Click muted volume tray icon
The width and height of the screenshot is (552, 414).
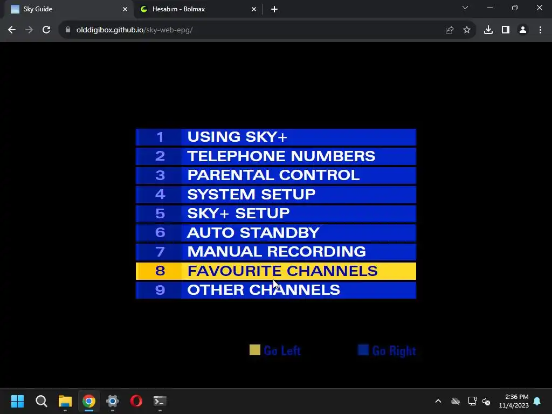[x=486, y=401]
